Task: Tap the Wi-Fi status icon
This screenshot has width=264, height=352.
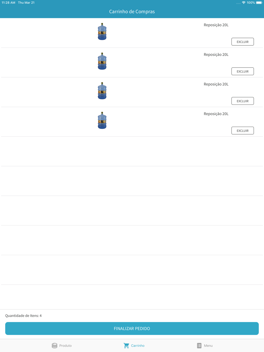Action: point(244,3)
